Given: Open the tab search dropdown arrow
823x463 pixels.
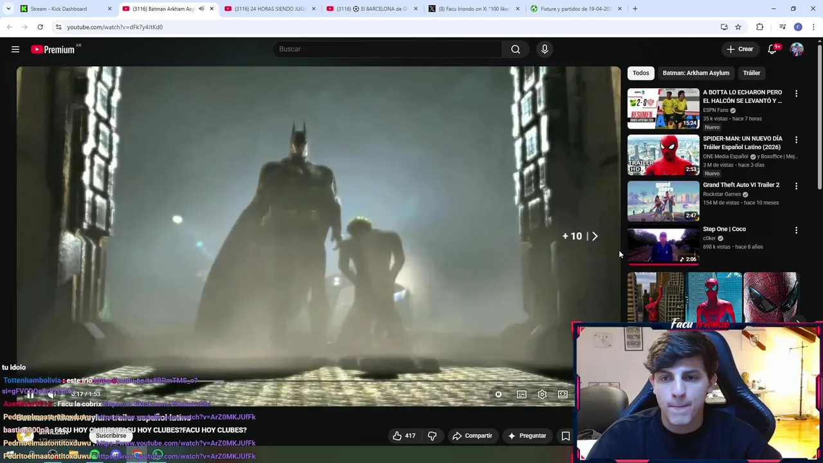Looking at the screenshot, I should pos(8,9).
